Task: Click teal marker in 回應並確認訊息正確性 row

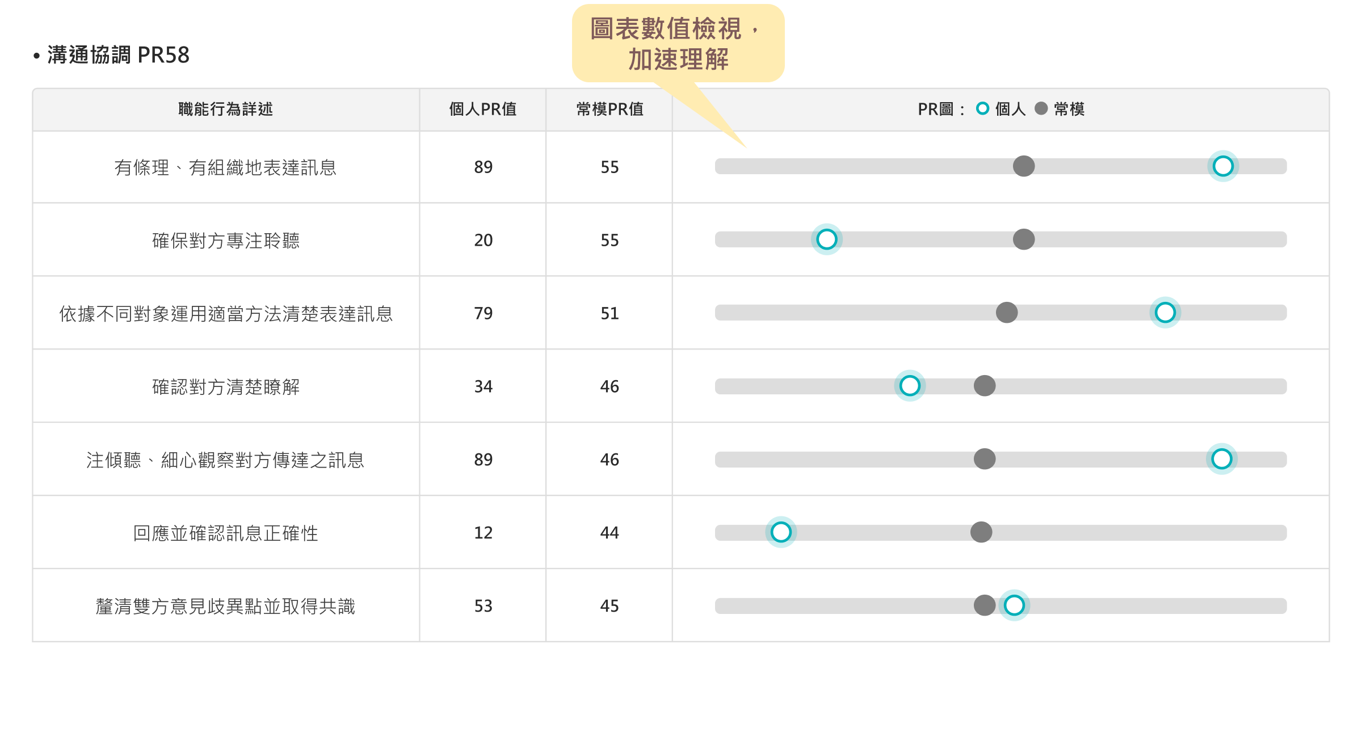Action: point(781,532)
